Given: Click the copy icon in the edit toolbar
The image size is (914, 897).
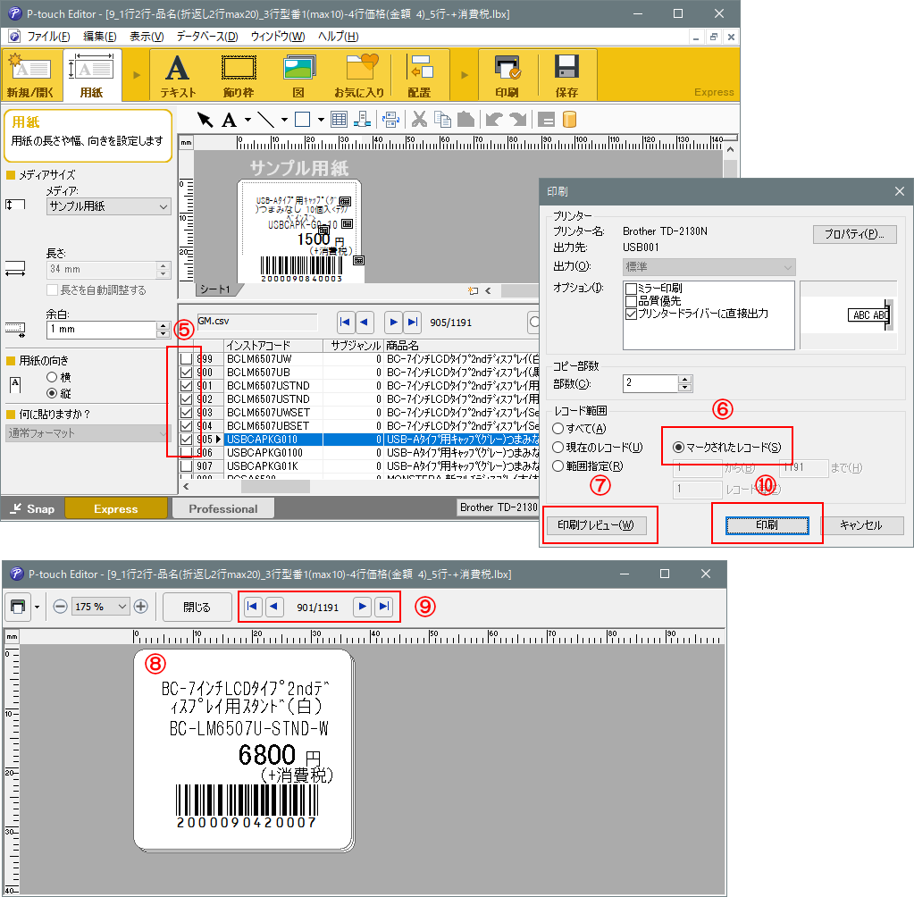Looking at the screenshot, I should (442, 120).
